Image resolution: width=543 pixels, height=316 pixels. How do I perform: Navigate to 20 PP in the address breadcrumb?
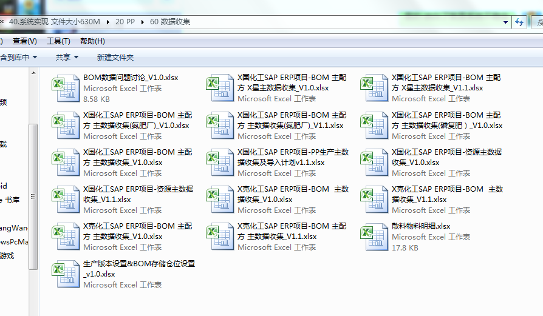click(125, 22)
